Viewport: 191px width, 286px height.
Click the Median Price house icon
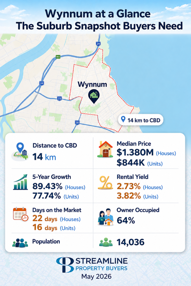(105, 149)
